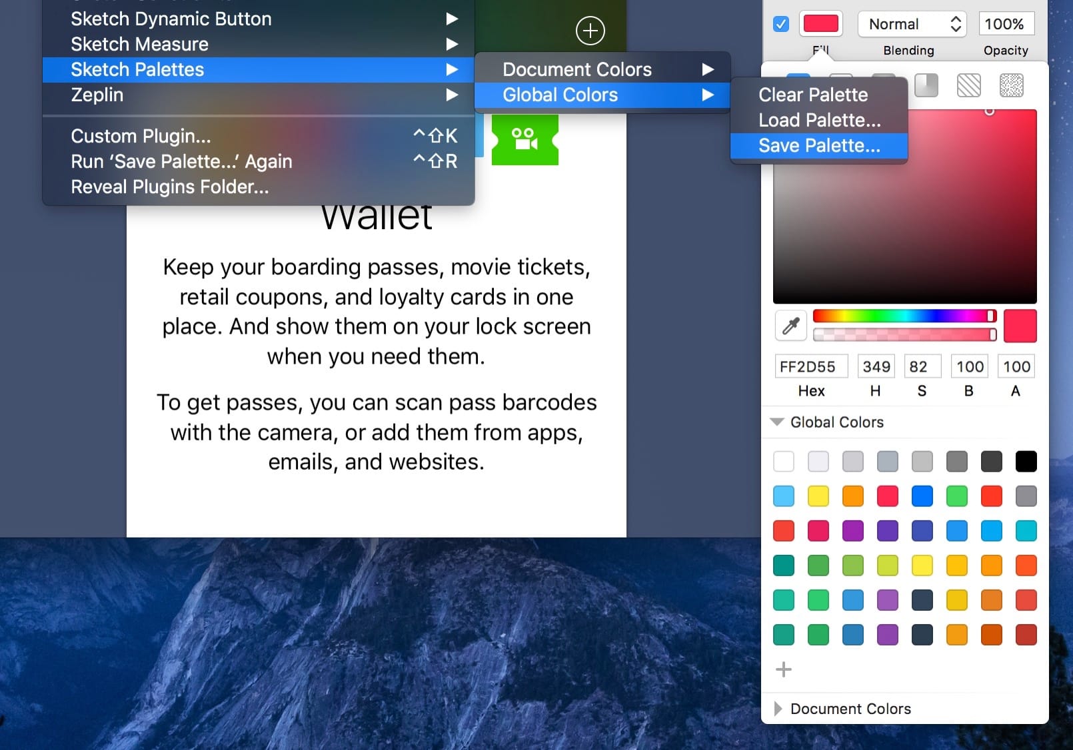The image size is (1073, 750).
Task: Choose Save Palette... option
Action: pyautogui.click(x=819, y=145)
